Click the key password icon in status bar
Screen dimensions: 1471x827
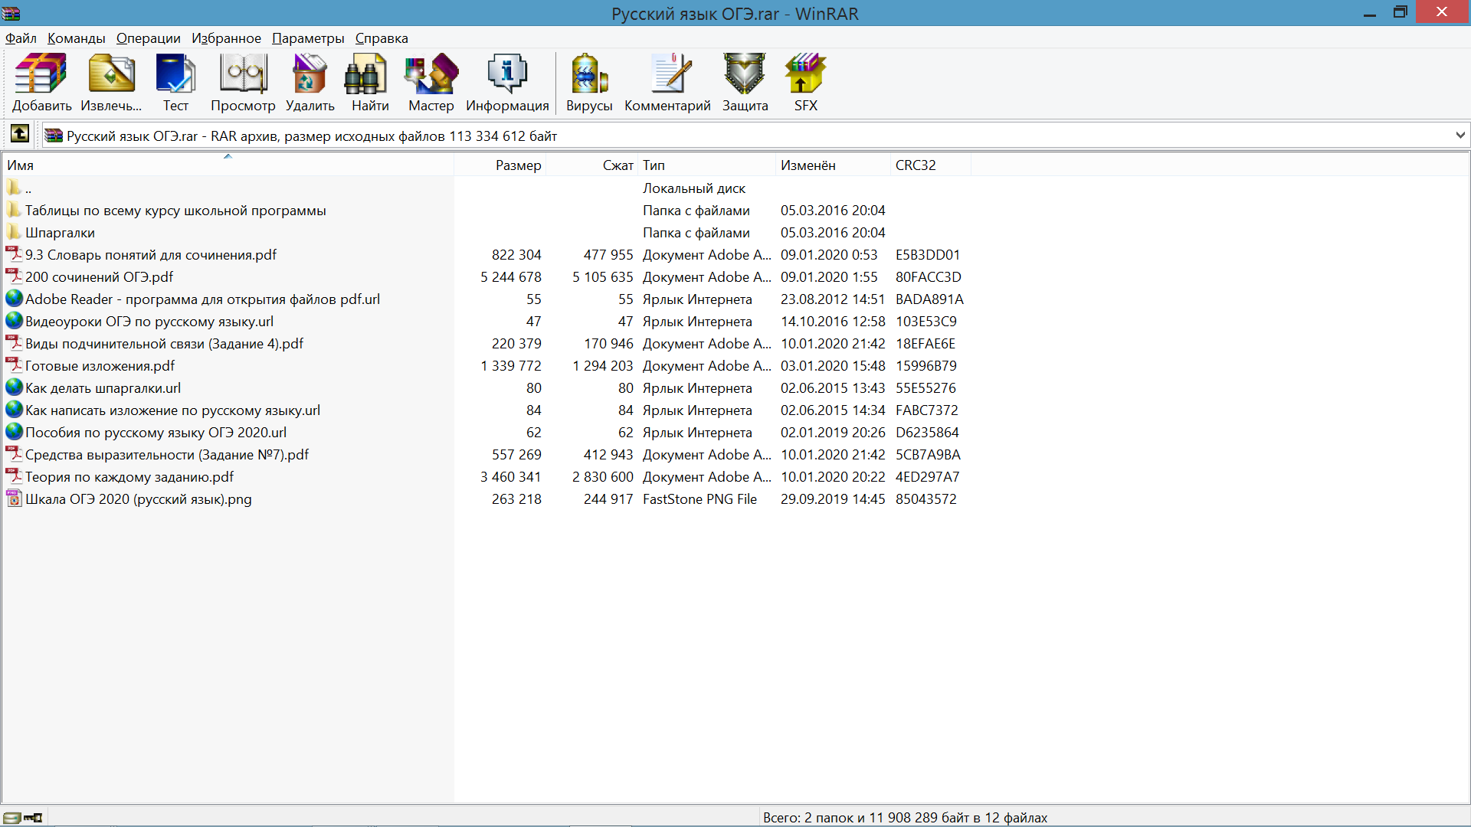coord(33,818)
